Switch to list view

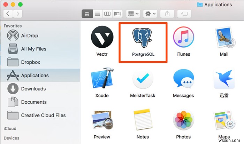point(97,14)
